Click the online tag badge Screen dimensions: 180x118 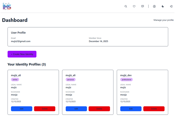pyautogui.click(x=15, y=80)
